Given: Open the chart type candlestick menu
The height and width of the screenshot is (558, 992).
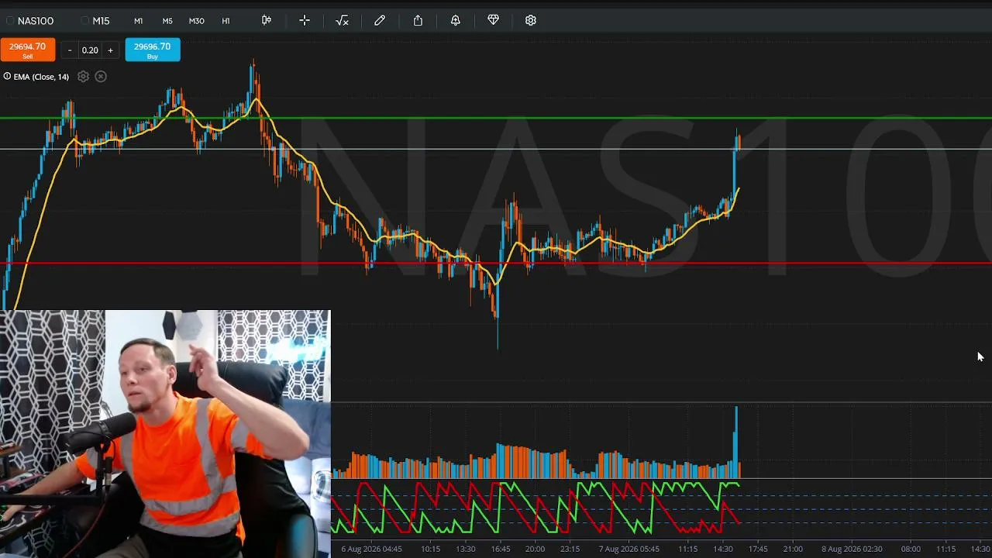Looking at the screenshot, I should (x=267, y=20).
